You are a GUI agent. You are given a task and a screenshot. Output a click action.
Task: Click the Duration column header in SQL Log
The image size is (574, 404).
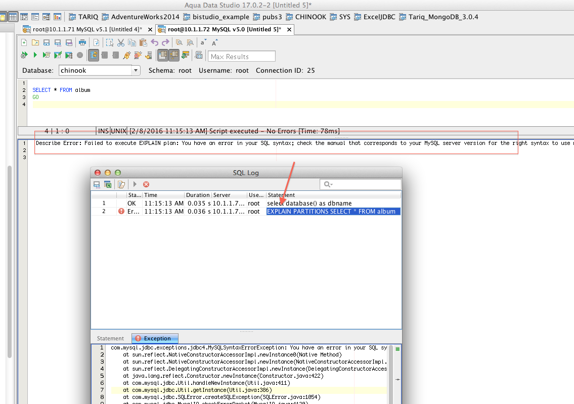point(198,195)
